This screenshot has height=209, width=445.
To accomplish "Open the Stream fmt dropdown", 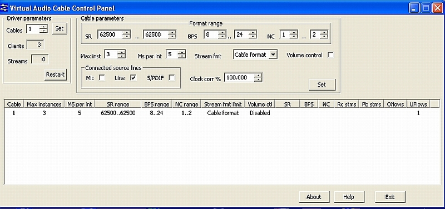I will (273, 54).
